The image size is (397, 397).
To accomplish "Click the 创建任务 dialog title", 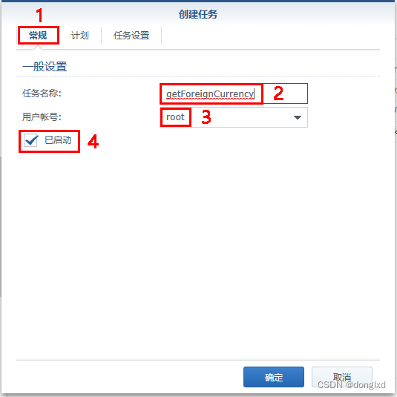I will (x=198, y=14).
